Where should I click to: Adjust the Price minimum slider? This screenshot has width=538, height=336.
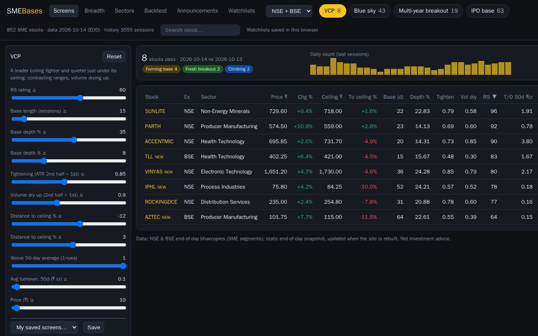pyautogui.click(x=69, y=308)
